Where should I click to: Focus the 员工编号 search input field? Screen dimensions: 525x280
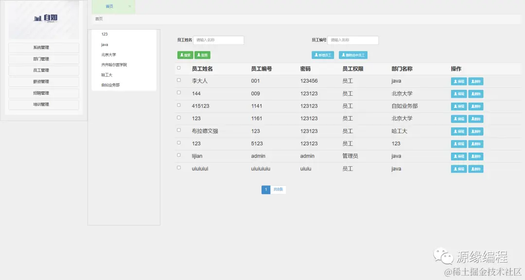point(353,40)
